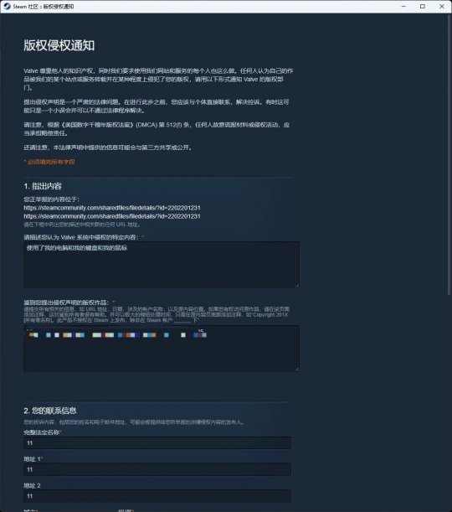Click the orange required-fields notice text
This screenshot has width=452, height=512.
click(49, 162)
